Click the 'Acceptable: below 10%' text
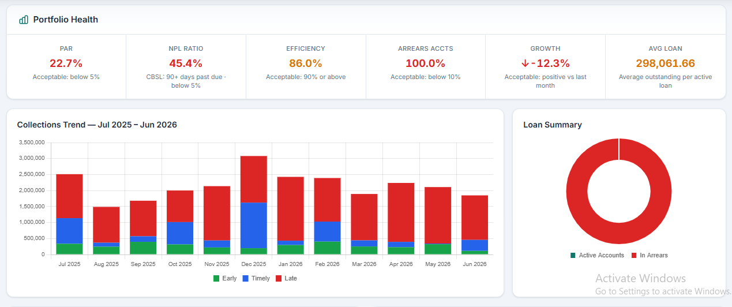The image size is (732, 307). [x=425, y=77]
